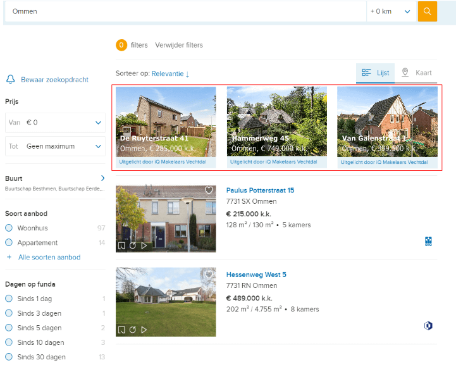
Task: Click the 7731 SX Ommen address line
Action: pos(252,201)
